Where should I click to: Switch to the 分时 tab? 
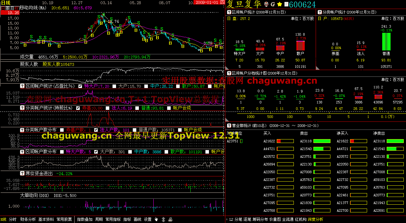(x=13, y=219)
